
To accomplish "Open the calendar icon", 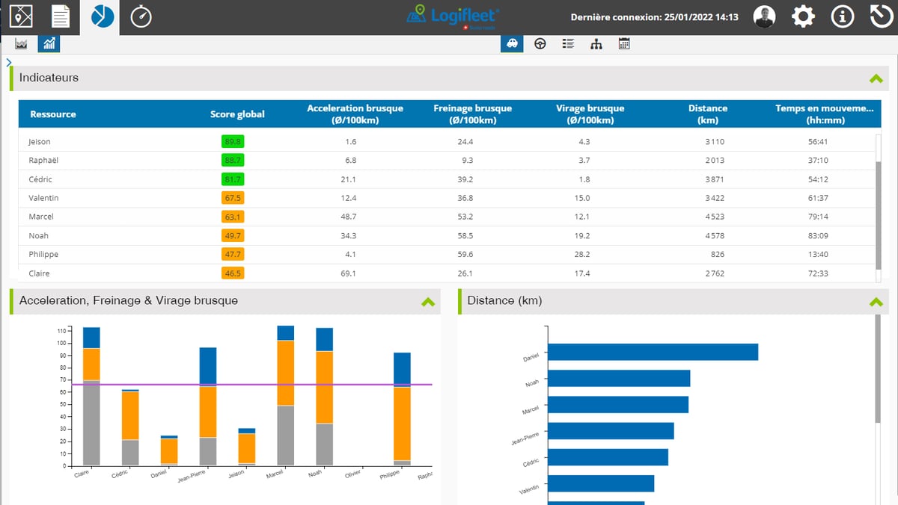I will [623, 43].
